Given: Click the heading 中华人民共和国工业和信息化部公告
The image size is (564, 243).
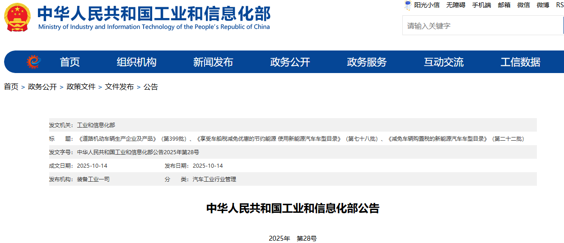Looking at the screenshot, I should [293, 208].
